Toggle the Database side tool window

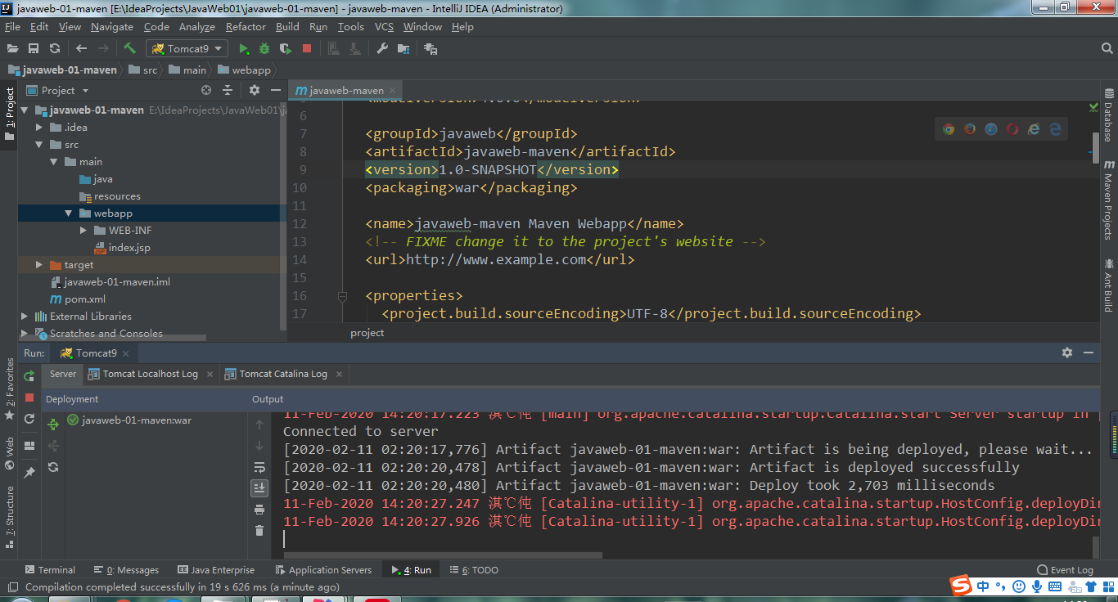pos(1108,116)
